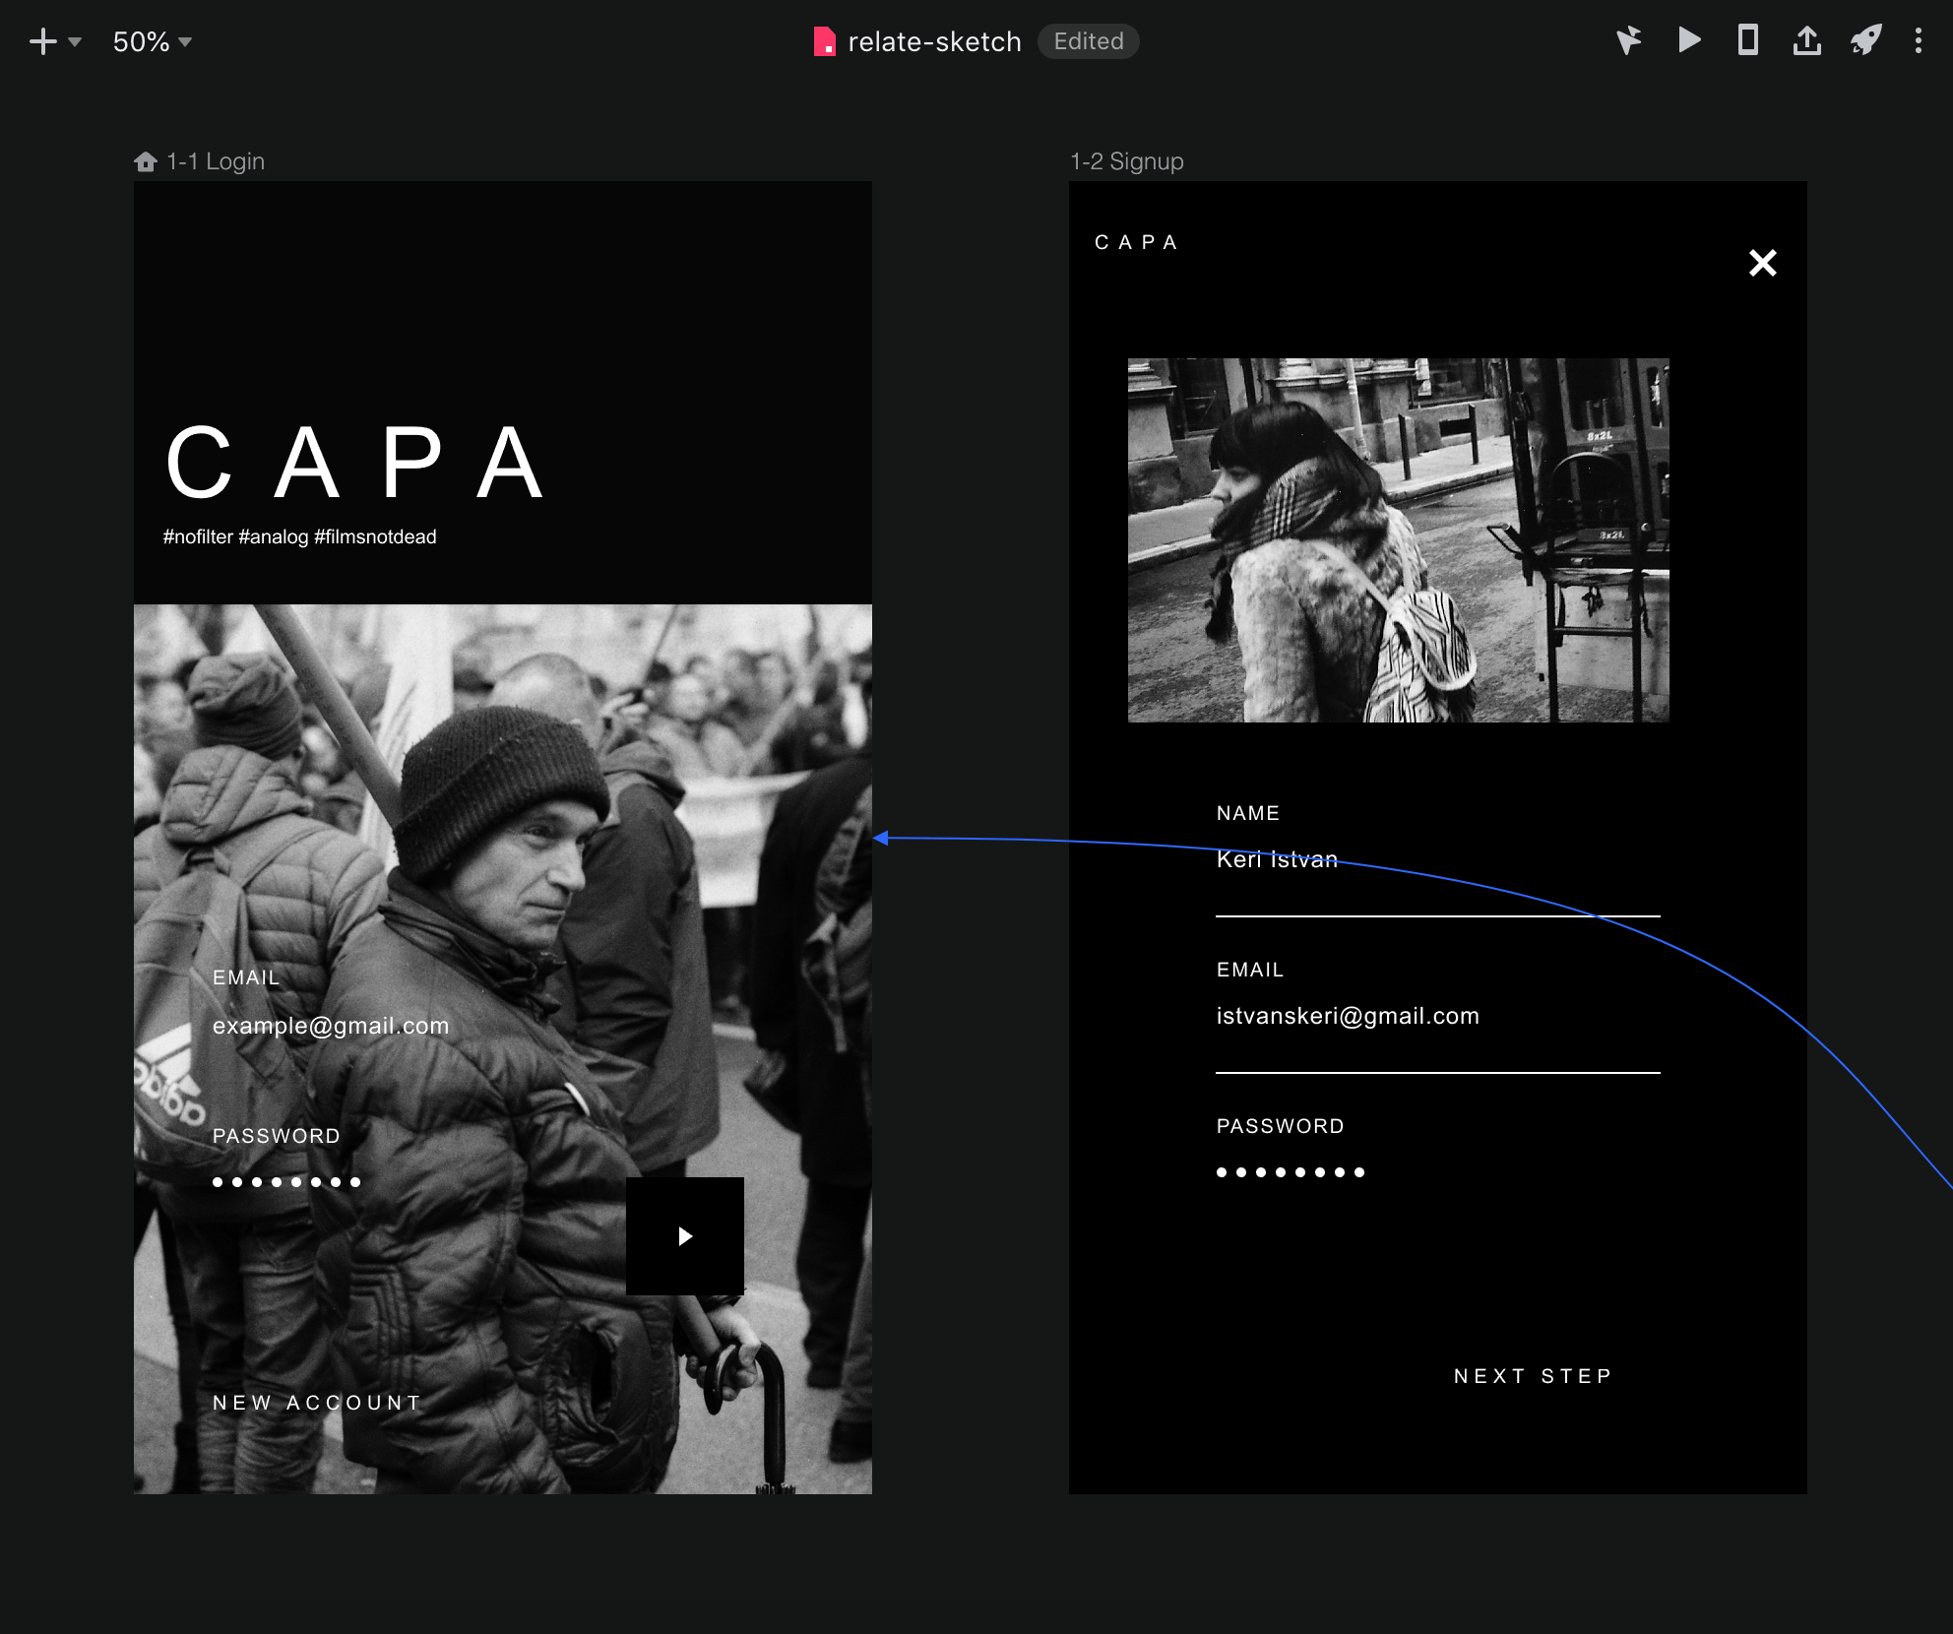Select the street photo of woman with scarf

pos(1398,539)
